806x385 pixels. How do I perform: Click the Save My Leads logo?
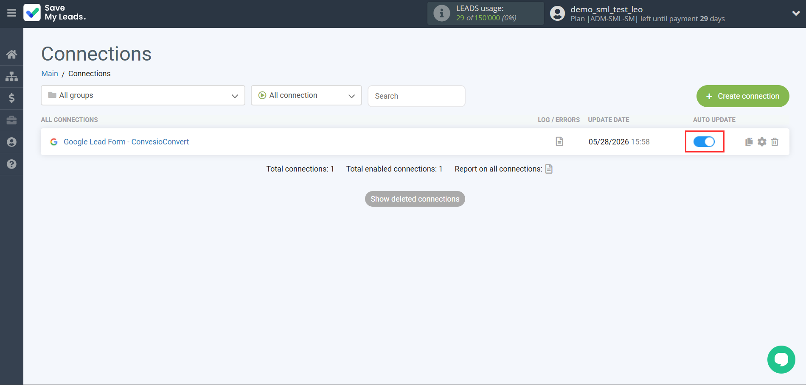pyautogui.click(x=55, y=13)
